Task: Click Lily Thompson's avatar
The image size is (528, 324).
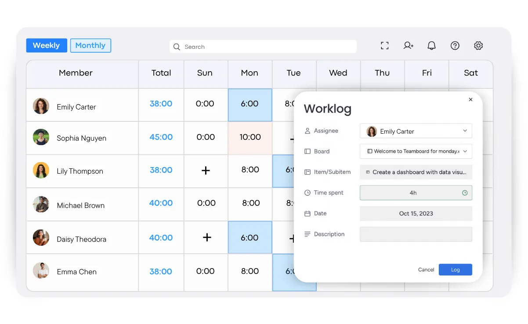Action: coord(41,170)
